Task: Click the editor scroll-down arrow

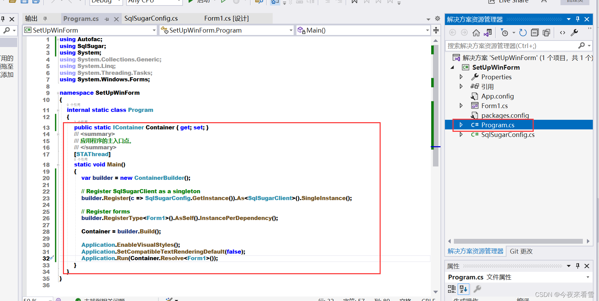Action: tap(436, 292)
